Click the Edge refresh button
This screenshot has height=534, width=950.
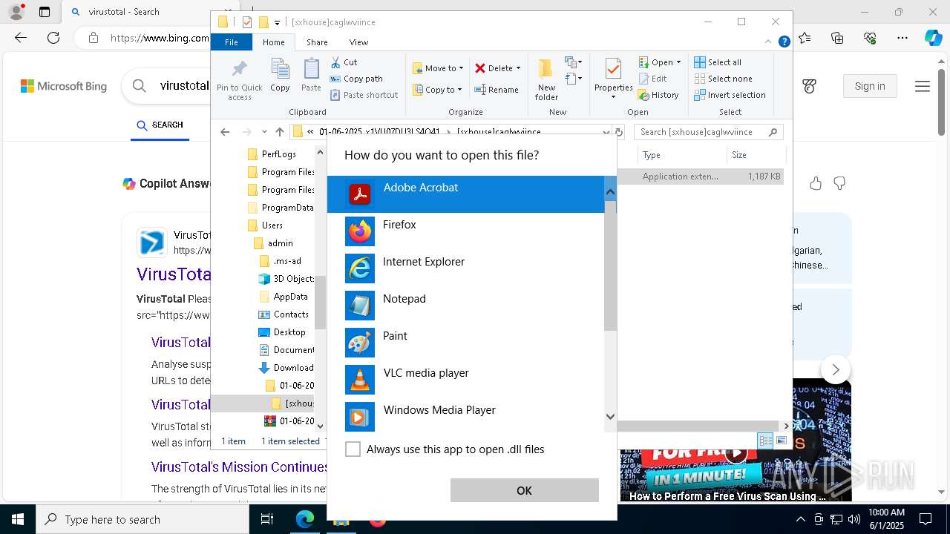pyautogui.click(x=53, y=38)
